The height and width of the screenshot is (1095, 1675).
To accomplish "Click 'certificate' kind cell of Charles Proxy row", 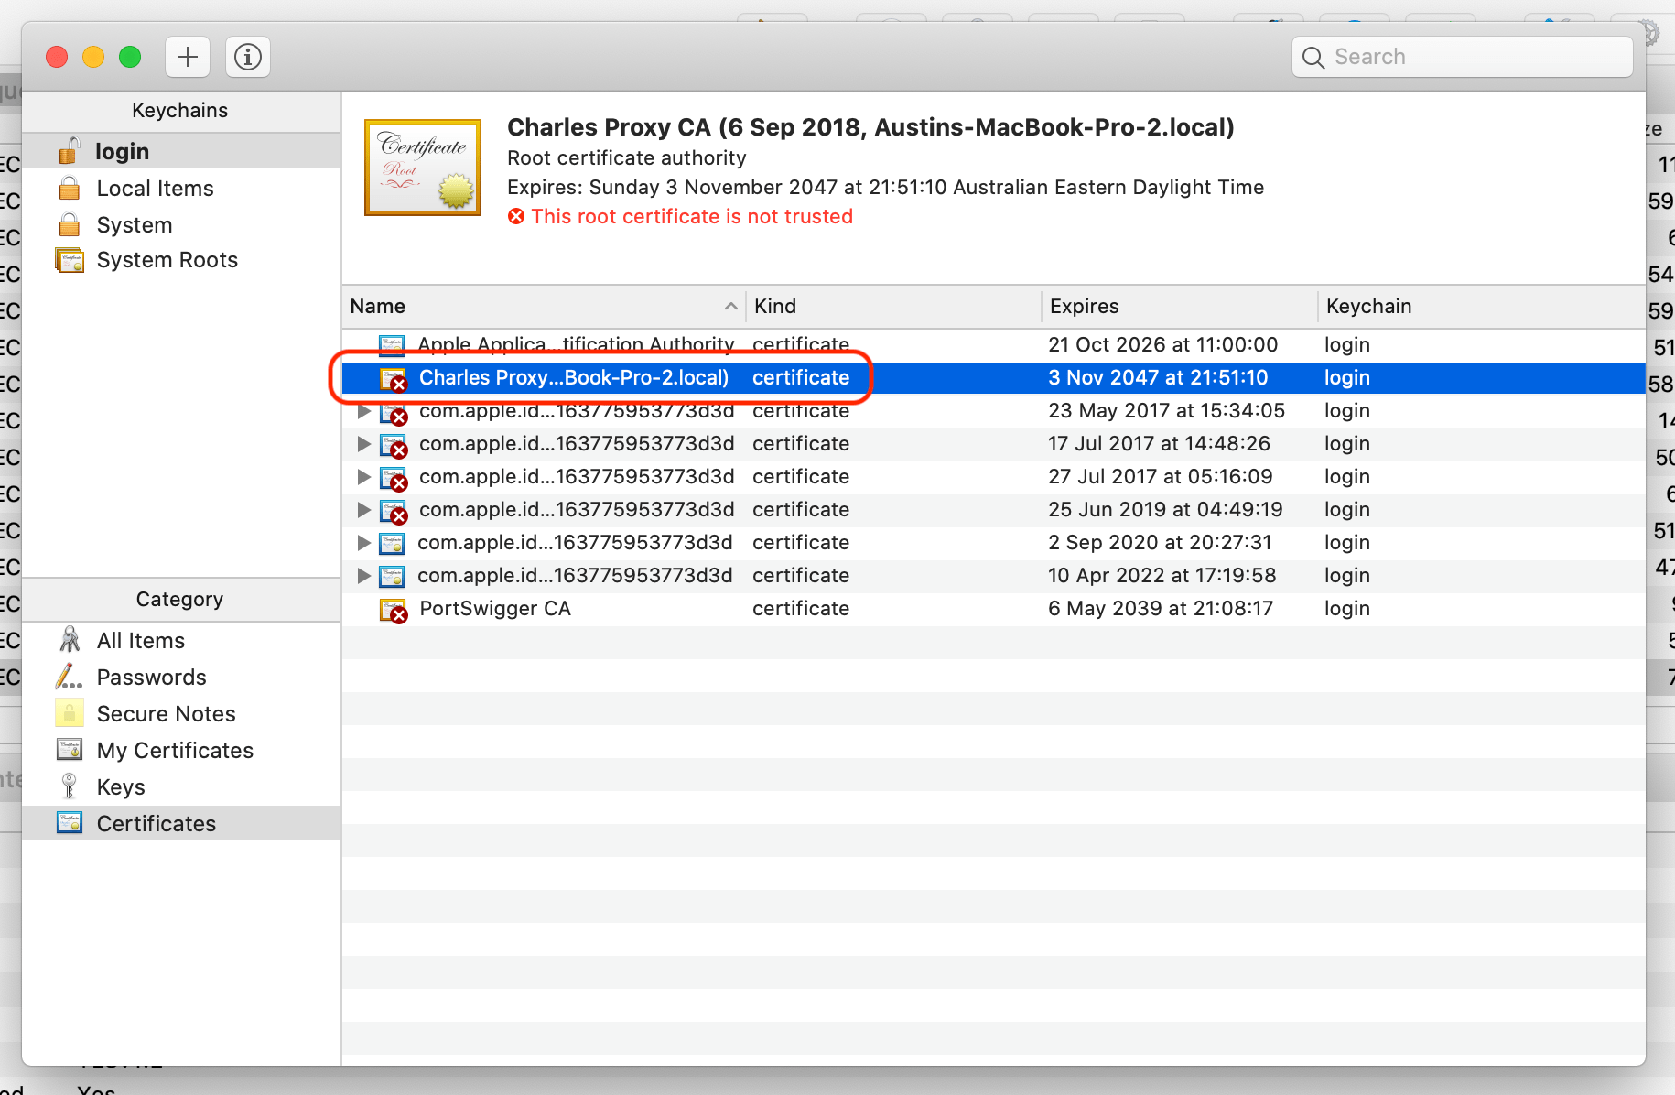I will pos(801,378).
